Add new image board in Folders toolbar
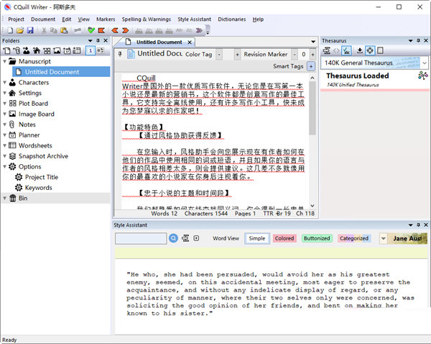The height and width of the screenshot is (344, 431). [57, 50]
